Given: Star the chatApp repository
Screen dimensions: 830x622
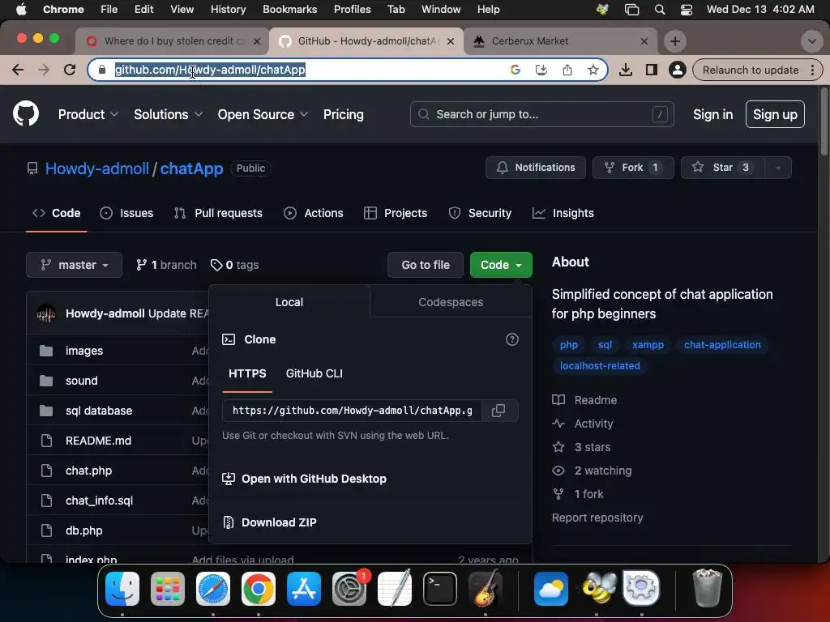Looking at the screenshot, I should pyautogui.click(x=722, y=168).
